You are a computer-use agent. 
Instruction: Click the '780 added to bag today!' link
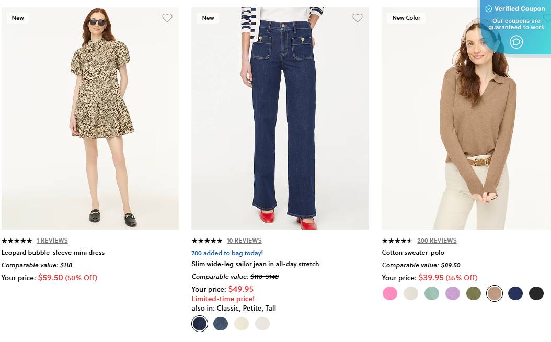pyautogui.click(x=227, y=253)
